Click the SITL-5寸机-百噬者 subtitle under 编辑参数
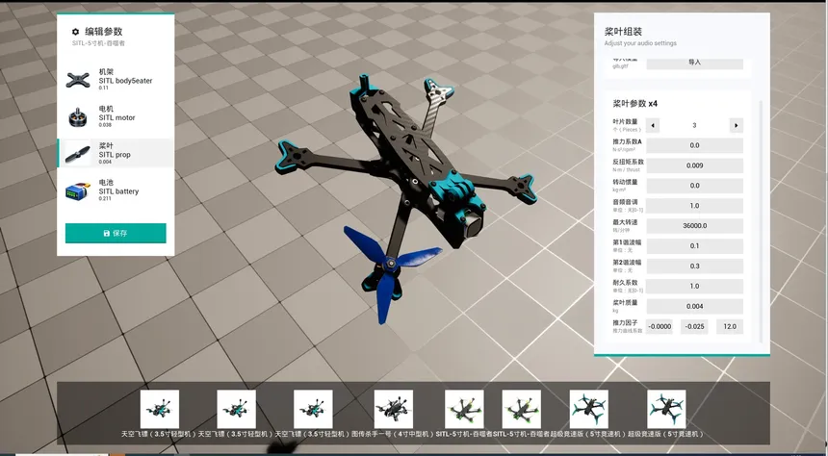828x456 pixels. pos(99,43)
